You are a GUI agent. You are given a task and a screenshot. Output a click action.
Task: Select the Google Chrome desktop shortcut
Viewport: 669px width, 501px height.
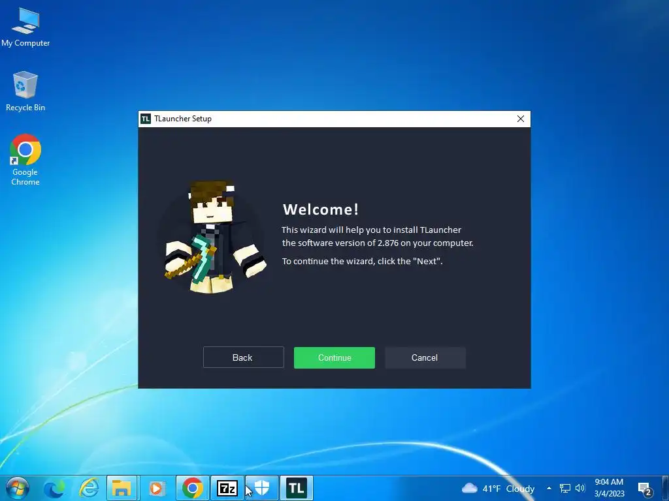click(x=25, y=160)
